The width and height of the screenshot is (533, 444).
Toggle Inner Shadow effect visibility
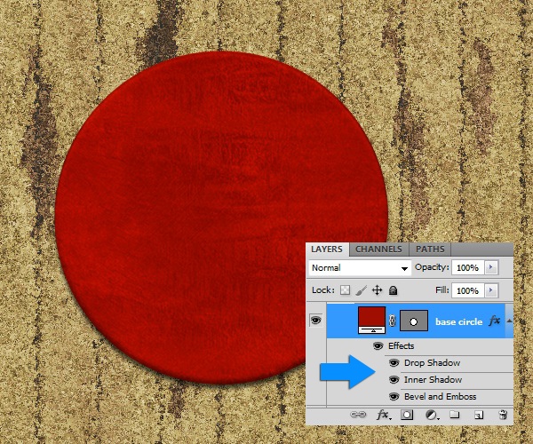(394, 380)
